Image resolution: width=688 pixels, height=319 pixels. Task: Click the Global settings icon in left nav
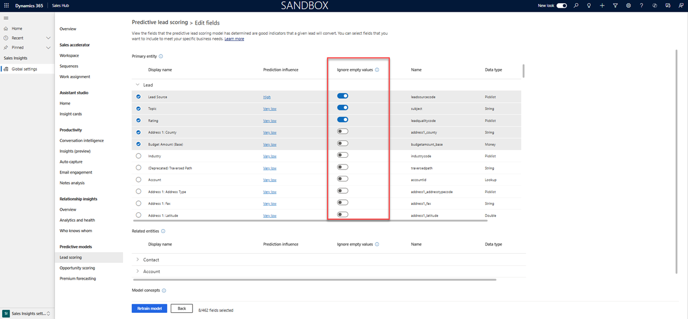coord(6,69)
